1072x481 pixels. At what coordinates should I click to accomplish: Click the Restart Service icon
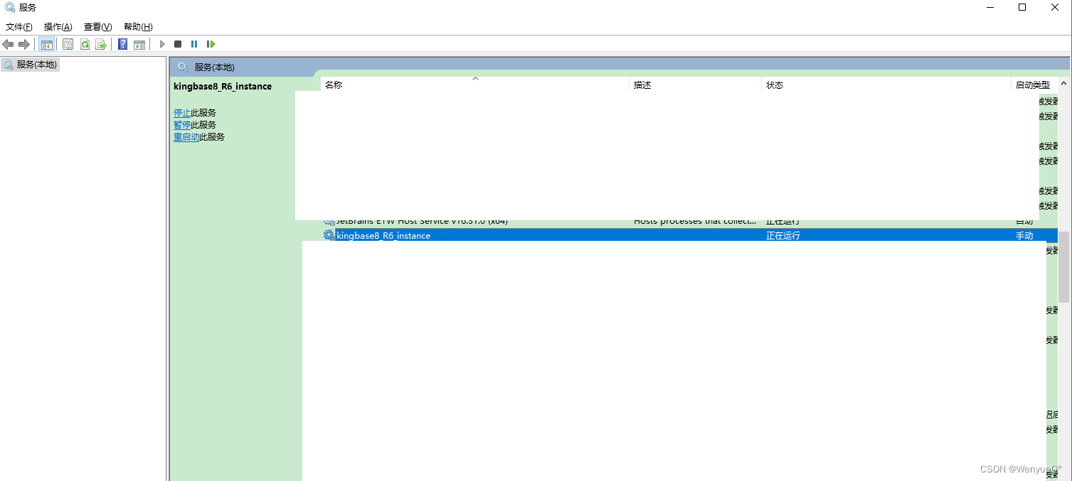click(211, 44)
